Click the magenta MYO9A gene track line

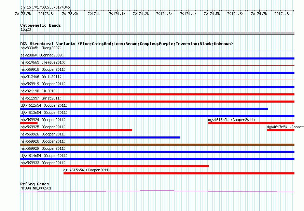click(157, 192)
